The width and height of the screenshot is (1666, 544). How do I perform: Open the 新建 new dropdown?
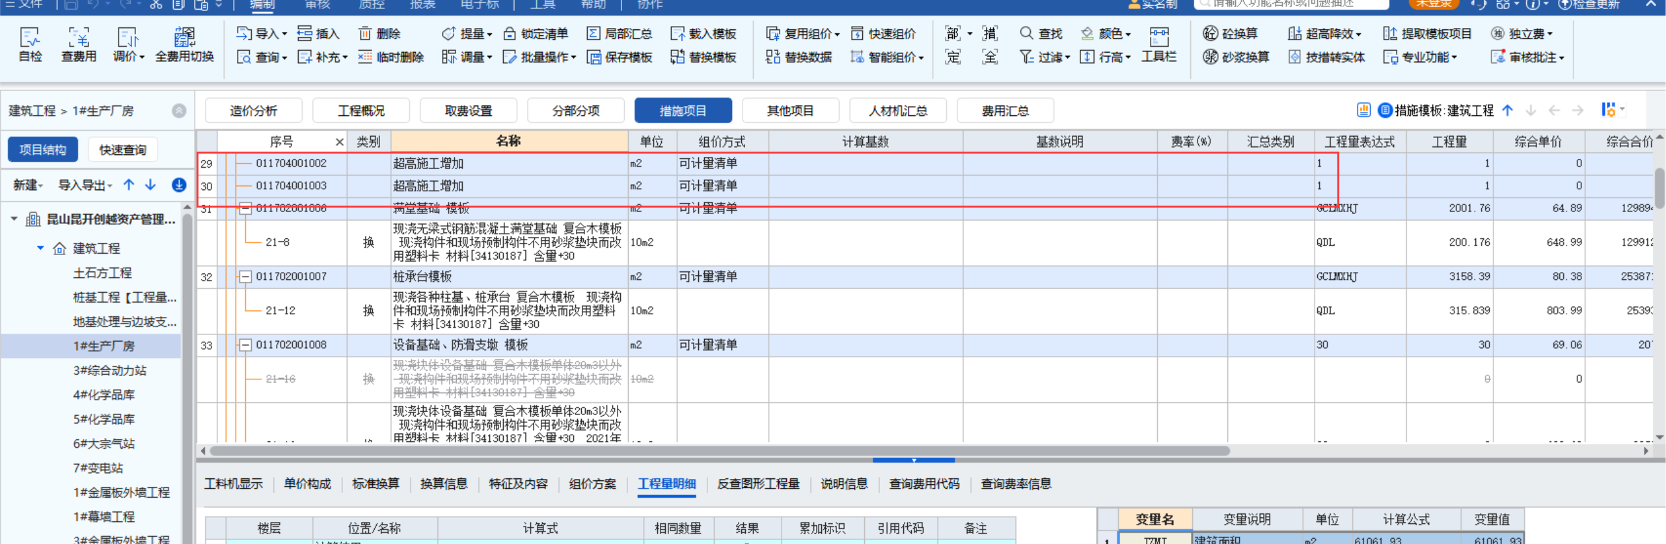coord(28,185)
